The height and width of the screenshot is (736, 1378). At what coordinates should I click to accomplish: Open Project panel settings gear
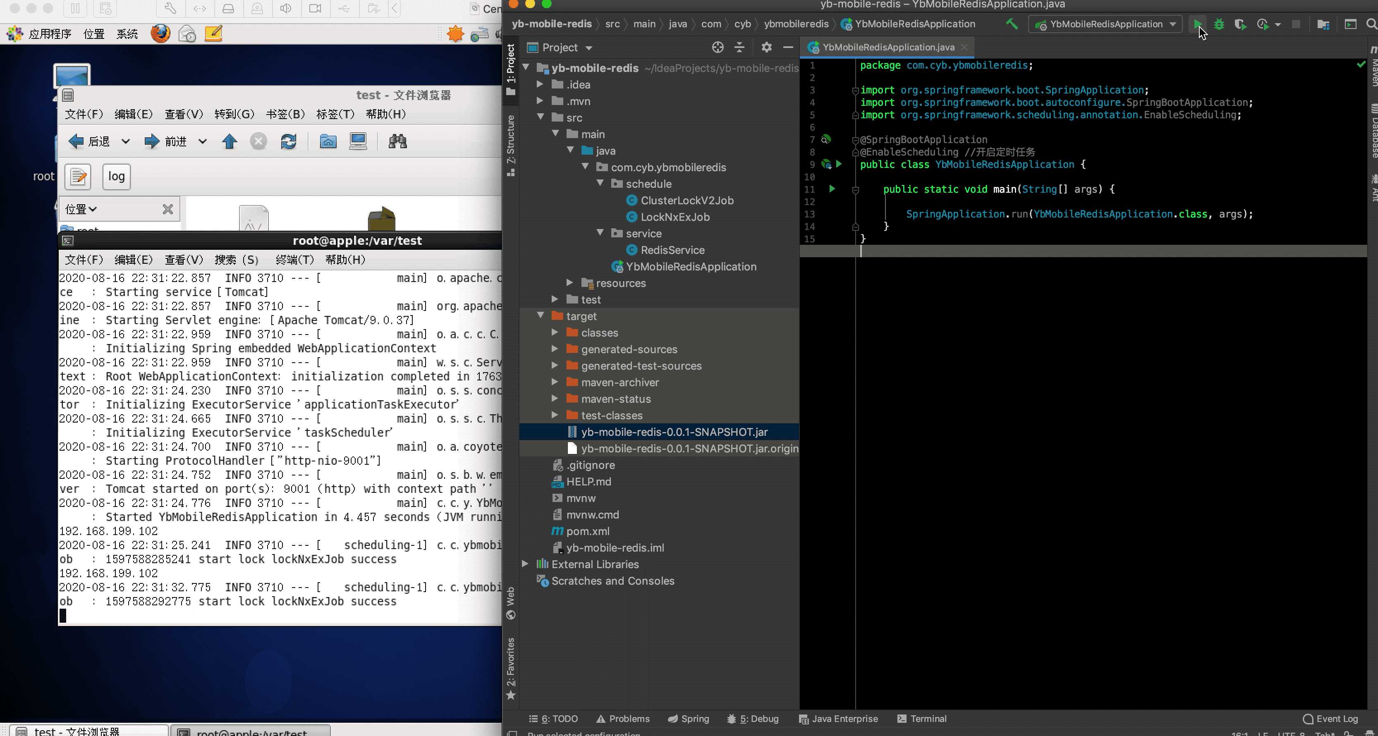767,47
